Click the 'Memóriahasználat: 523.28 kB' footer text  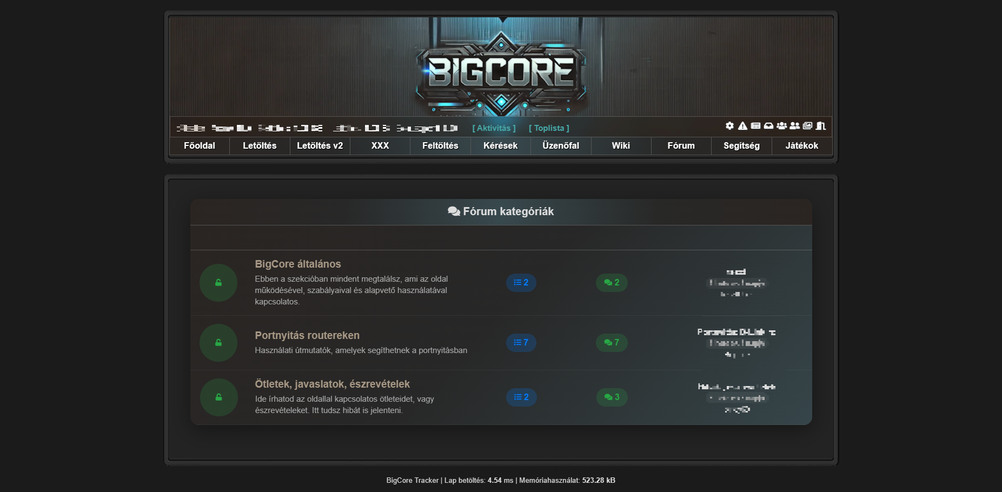pyautogui.click(x=567, y=480)
